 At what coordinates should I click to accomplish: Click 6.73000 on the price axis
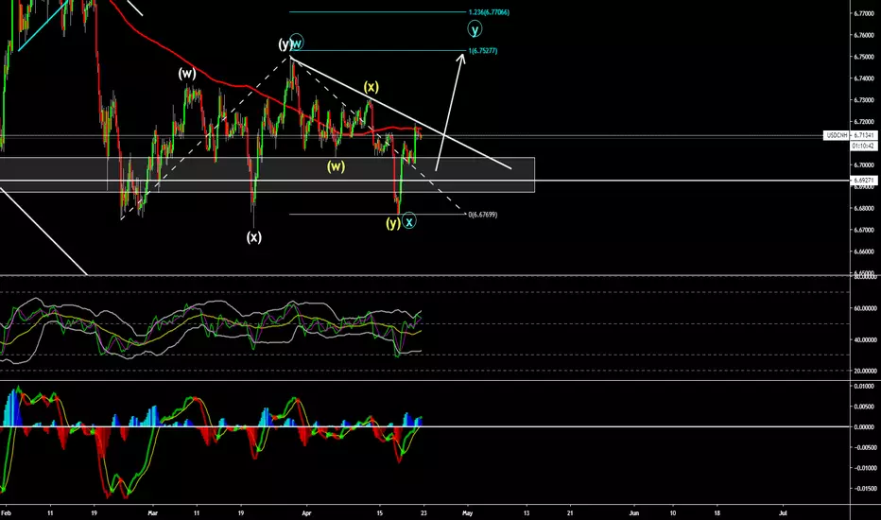coord(863,100)
